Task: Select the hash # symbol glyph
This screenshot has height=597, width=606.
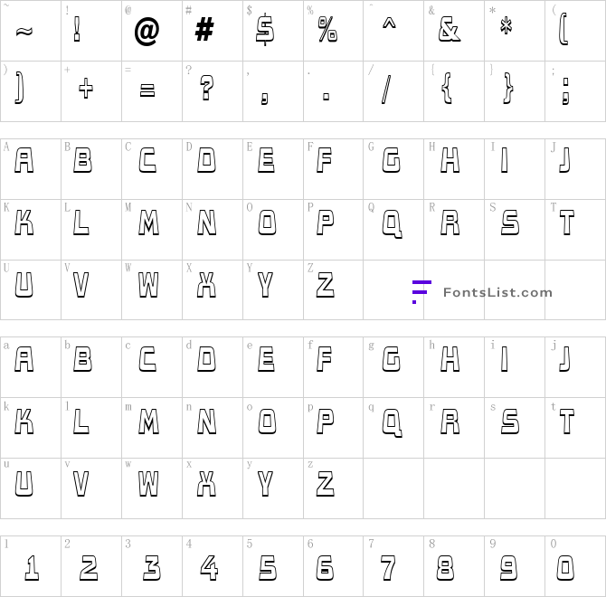Action: point(204,30)
